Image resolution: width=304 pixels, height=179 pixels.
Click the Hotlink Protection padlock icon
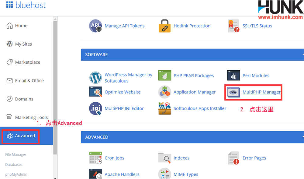point(164,26)
